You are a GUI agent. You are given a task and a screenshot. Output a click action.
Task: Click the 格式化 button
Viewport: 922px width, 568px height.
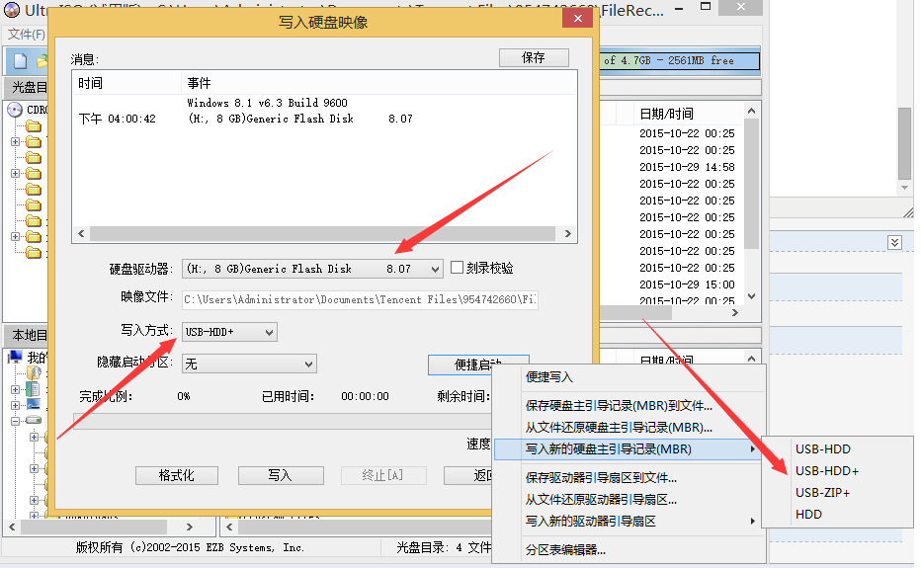click(x=176, y=475)
